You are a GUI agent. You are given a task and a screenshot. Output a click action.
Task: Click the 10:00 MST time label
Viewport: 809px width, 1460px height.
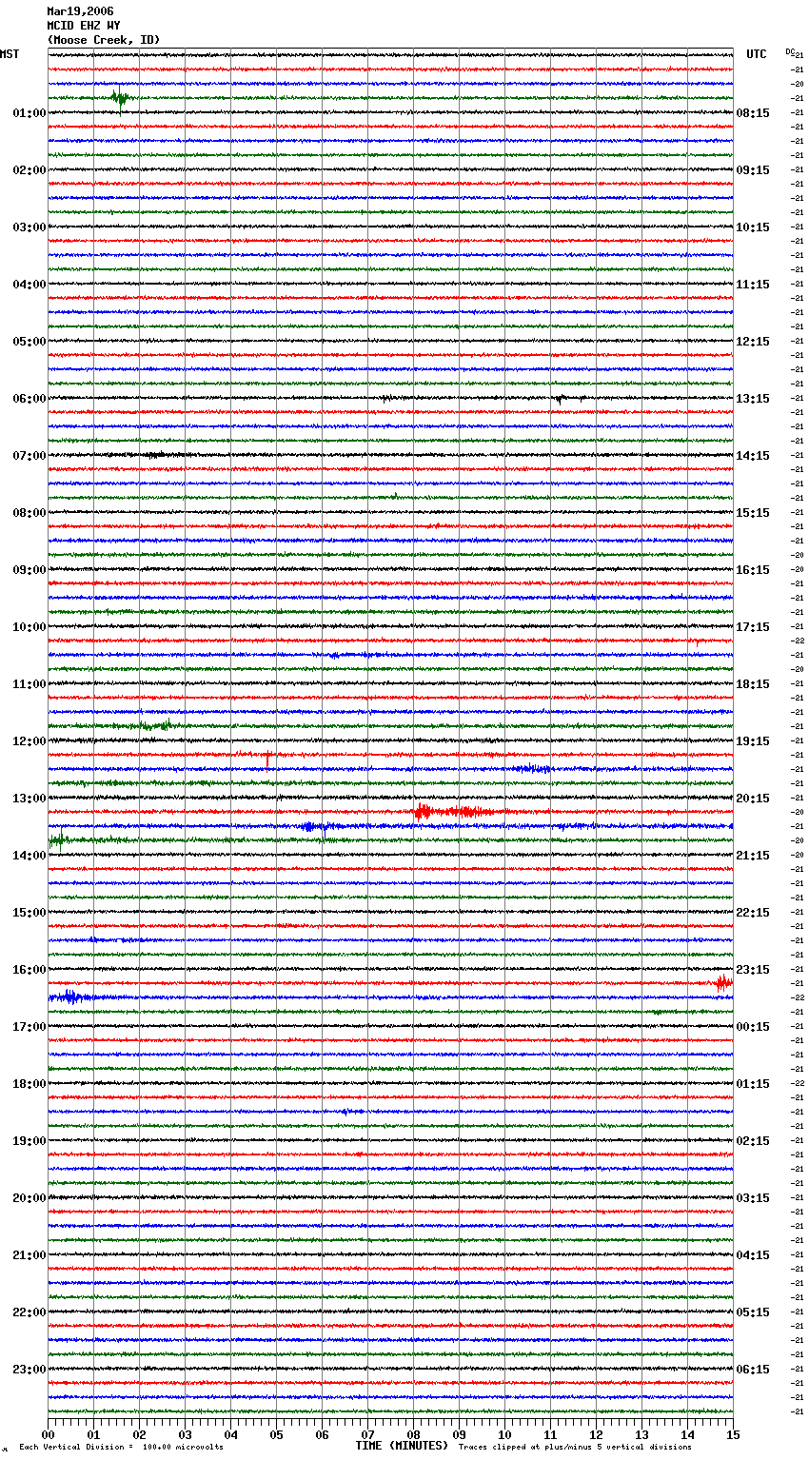(x=30, y=627)
